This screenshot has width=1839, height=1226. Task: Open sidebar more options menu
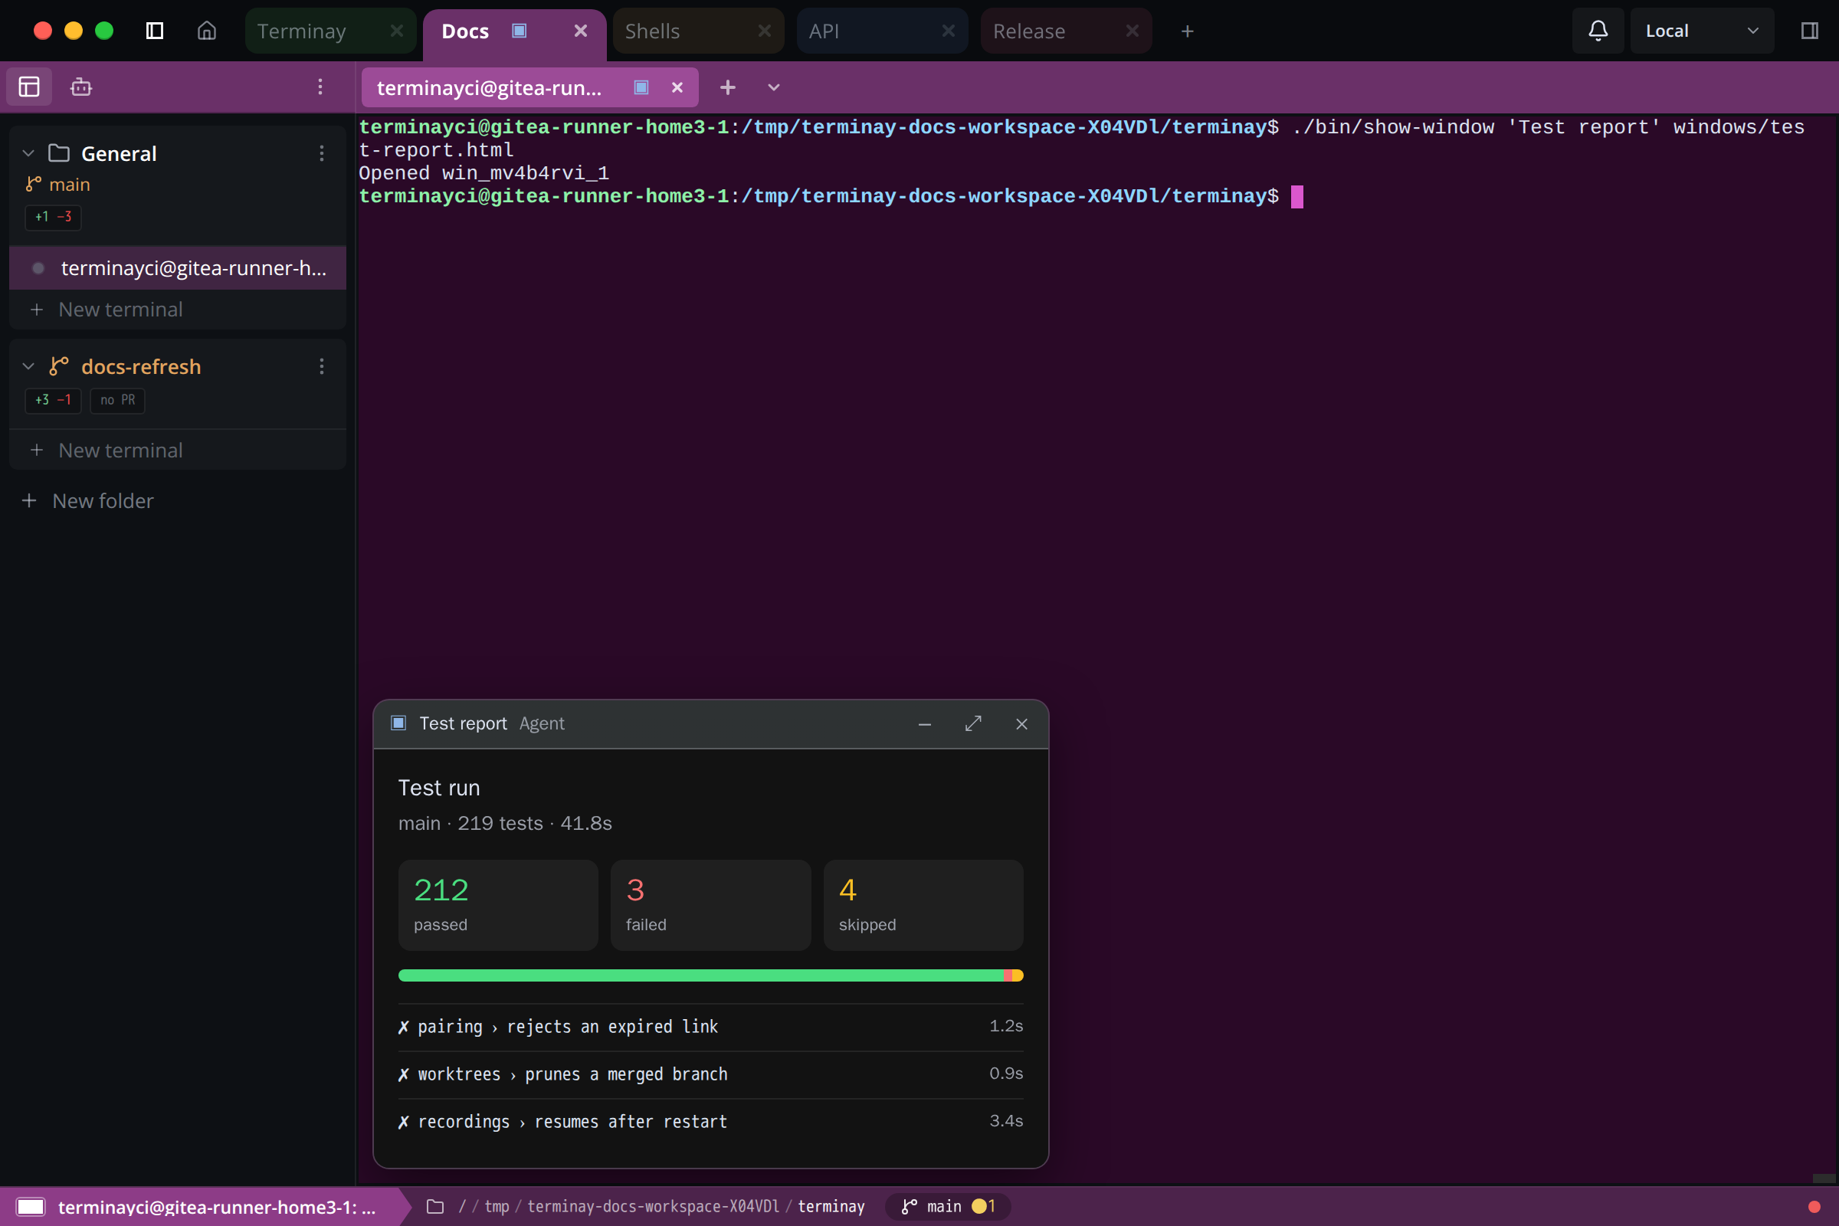coord(320,87)
